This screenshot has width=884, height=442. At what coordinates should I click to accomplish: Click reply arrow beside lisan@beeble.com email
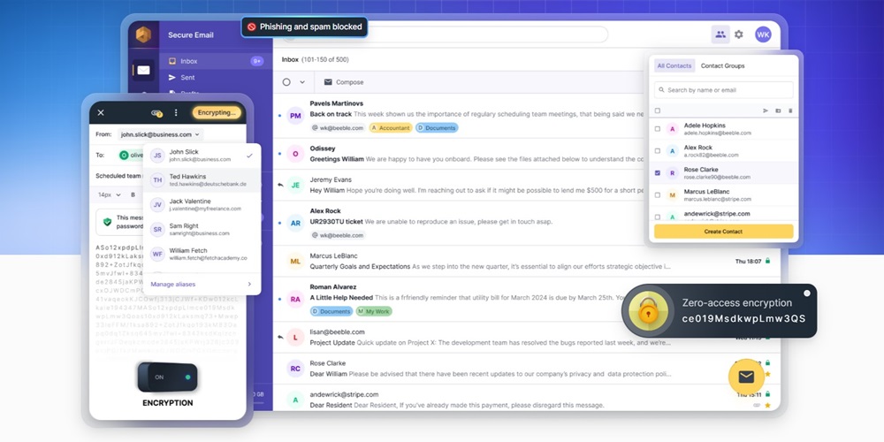[280, 337]
